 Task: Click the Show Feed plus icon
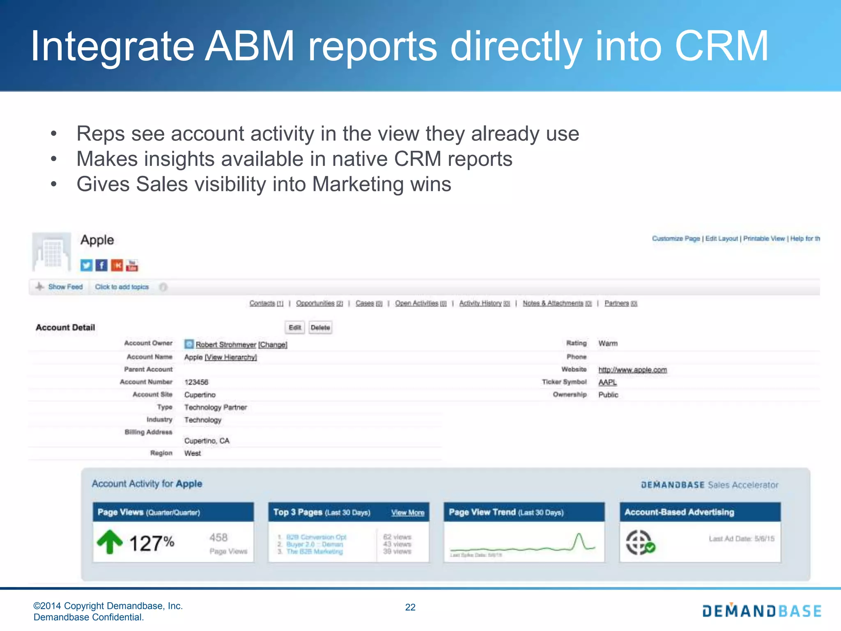click(39, 287)
